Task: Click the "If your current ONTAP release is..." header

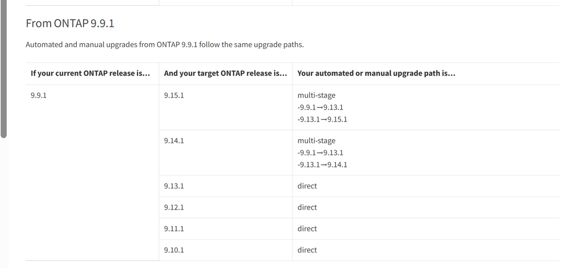Action: click(90, 73)
